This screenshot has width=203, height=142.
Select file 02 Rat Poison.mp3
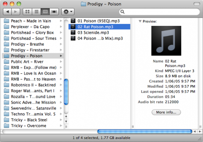(x=99, y=27)
